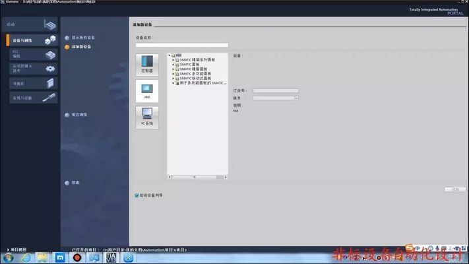Expand SIMATIC 面板 folder arrow
Viewport: 469px width, 264px height.
click(173, 65)
